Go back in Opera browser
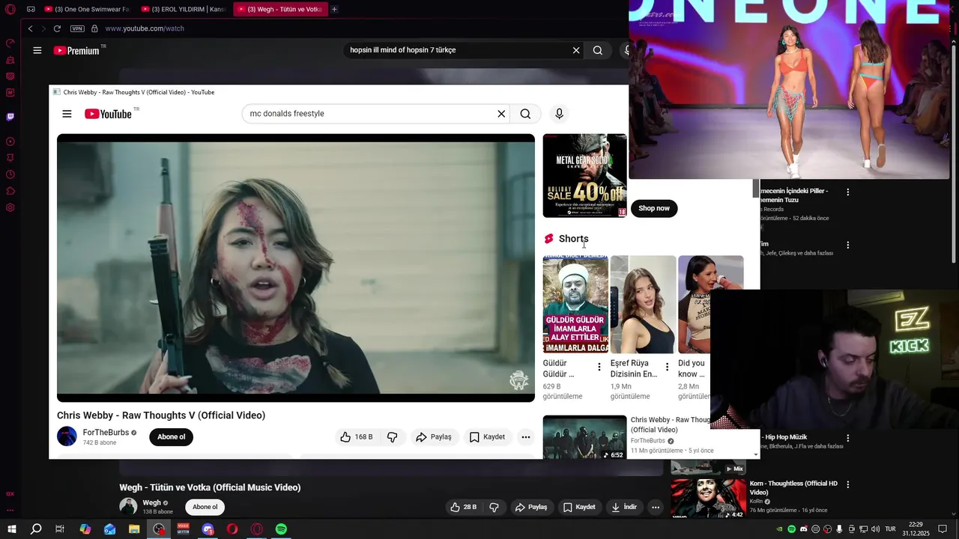 tap(30, 28)
